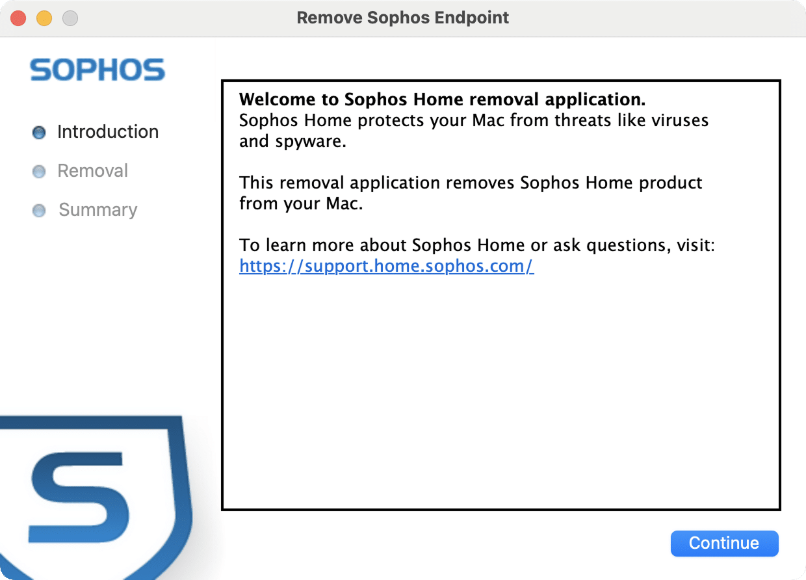The width and height of the screenshot is (806, 580).
Task: Click the Remove Sophos Endpoint title text
Action: tap(403, 18)
